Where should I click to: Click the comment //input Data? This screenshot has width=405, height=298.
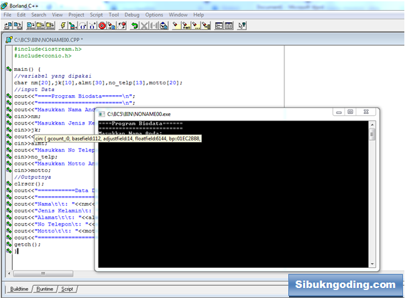tap(34, 89)
